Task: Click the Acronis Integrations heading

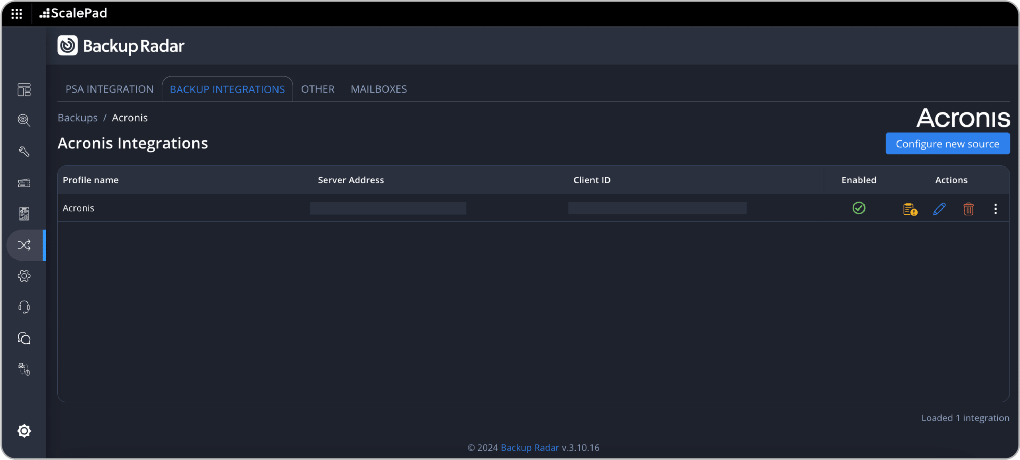Action: point(133,143)
